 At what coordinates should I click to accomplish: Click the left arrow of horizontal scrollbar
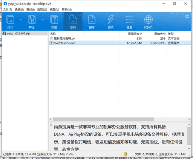(x=51, y=119)
